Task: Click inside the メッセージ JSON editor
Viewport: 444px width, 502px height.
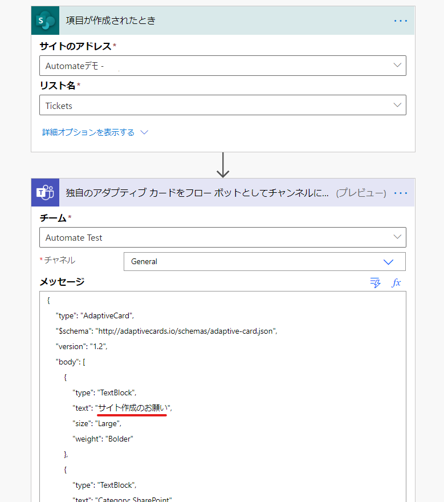Action: point(223,396)
